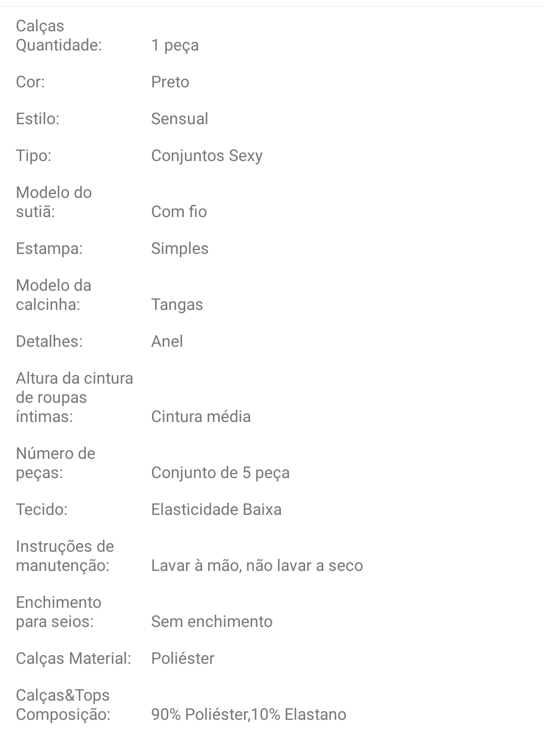Click the "Conjunto de 5 peça" value
Screen dimensions: 544x738
click(x=221, y=472)
